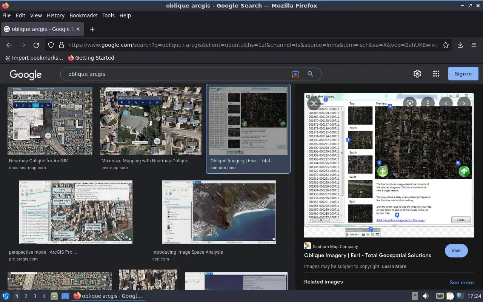The width and height of the screenshot is (483, 302).
Task: Open Nearmap Oblique for ArcGIS thumbnail
Action: click(50, 121)
